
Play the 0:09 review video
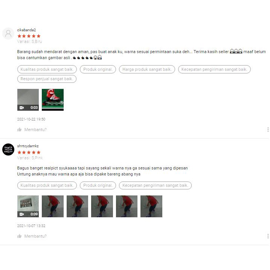pos(28,206)
